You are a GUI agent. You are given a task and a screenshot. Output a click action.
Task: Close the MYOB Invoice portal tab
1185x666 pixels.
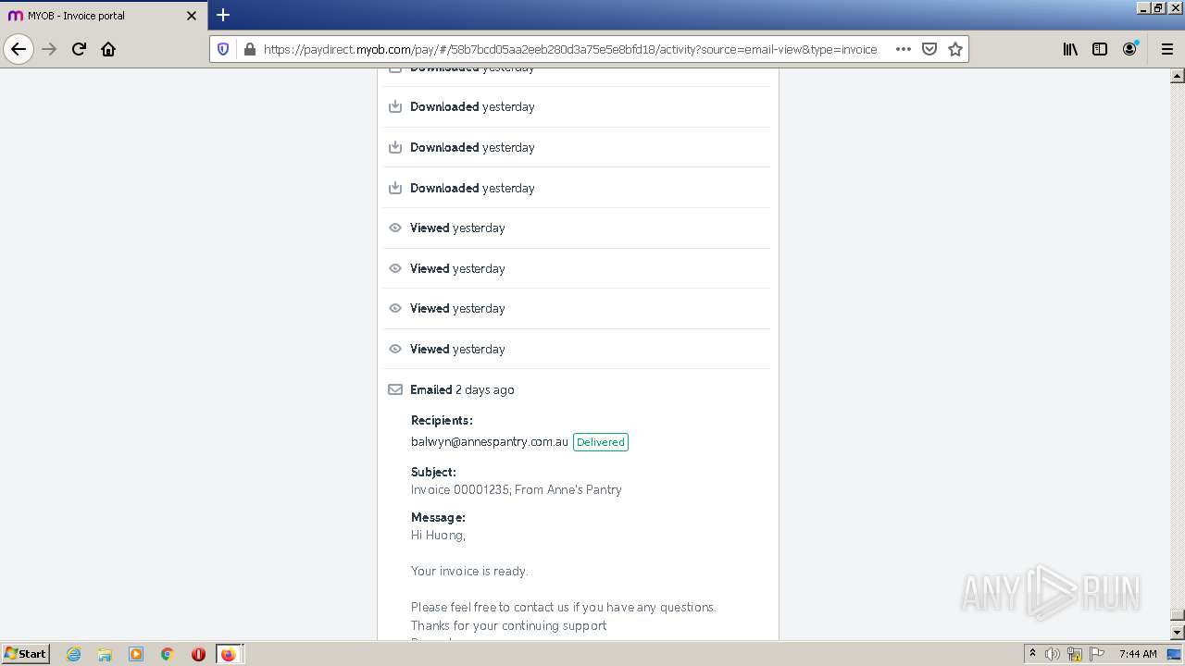pyautogui.click(x=192, y=16)
